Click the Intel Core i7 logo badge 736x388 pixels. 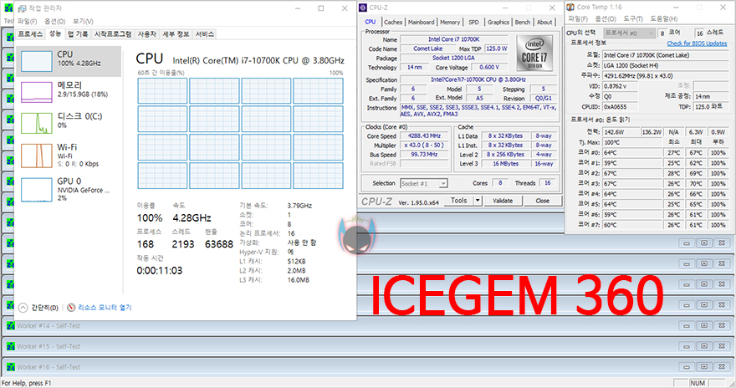click(x=534, y=53)
